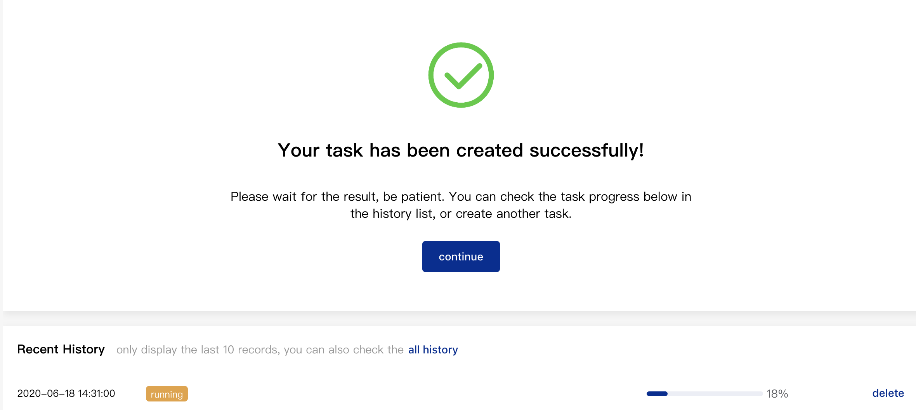Click the gray divider band above Recent History
Viewport: 916px width, 410px height.
coord(460,319)
